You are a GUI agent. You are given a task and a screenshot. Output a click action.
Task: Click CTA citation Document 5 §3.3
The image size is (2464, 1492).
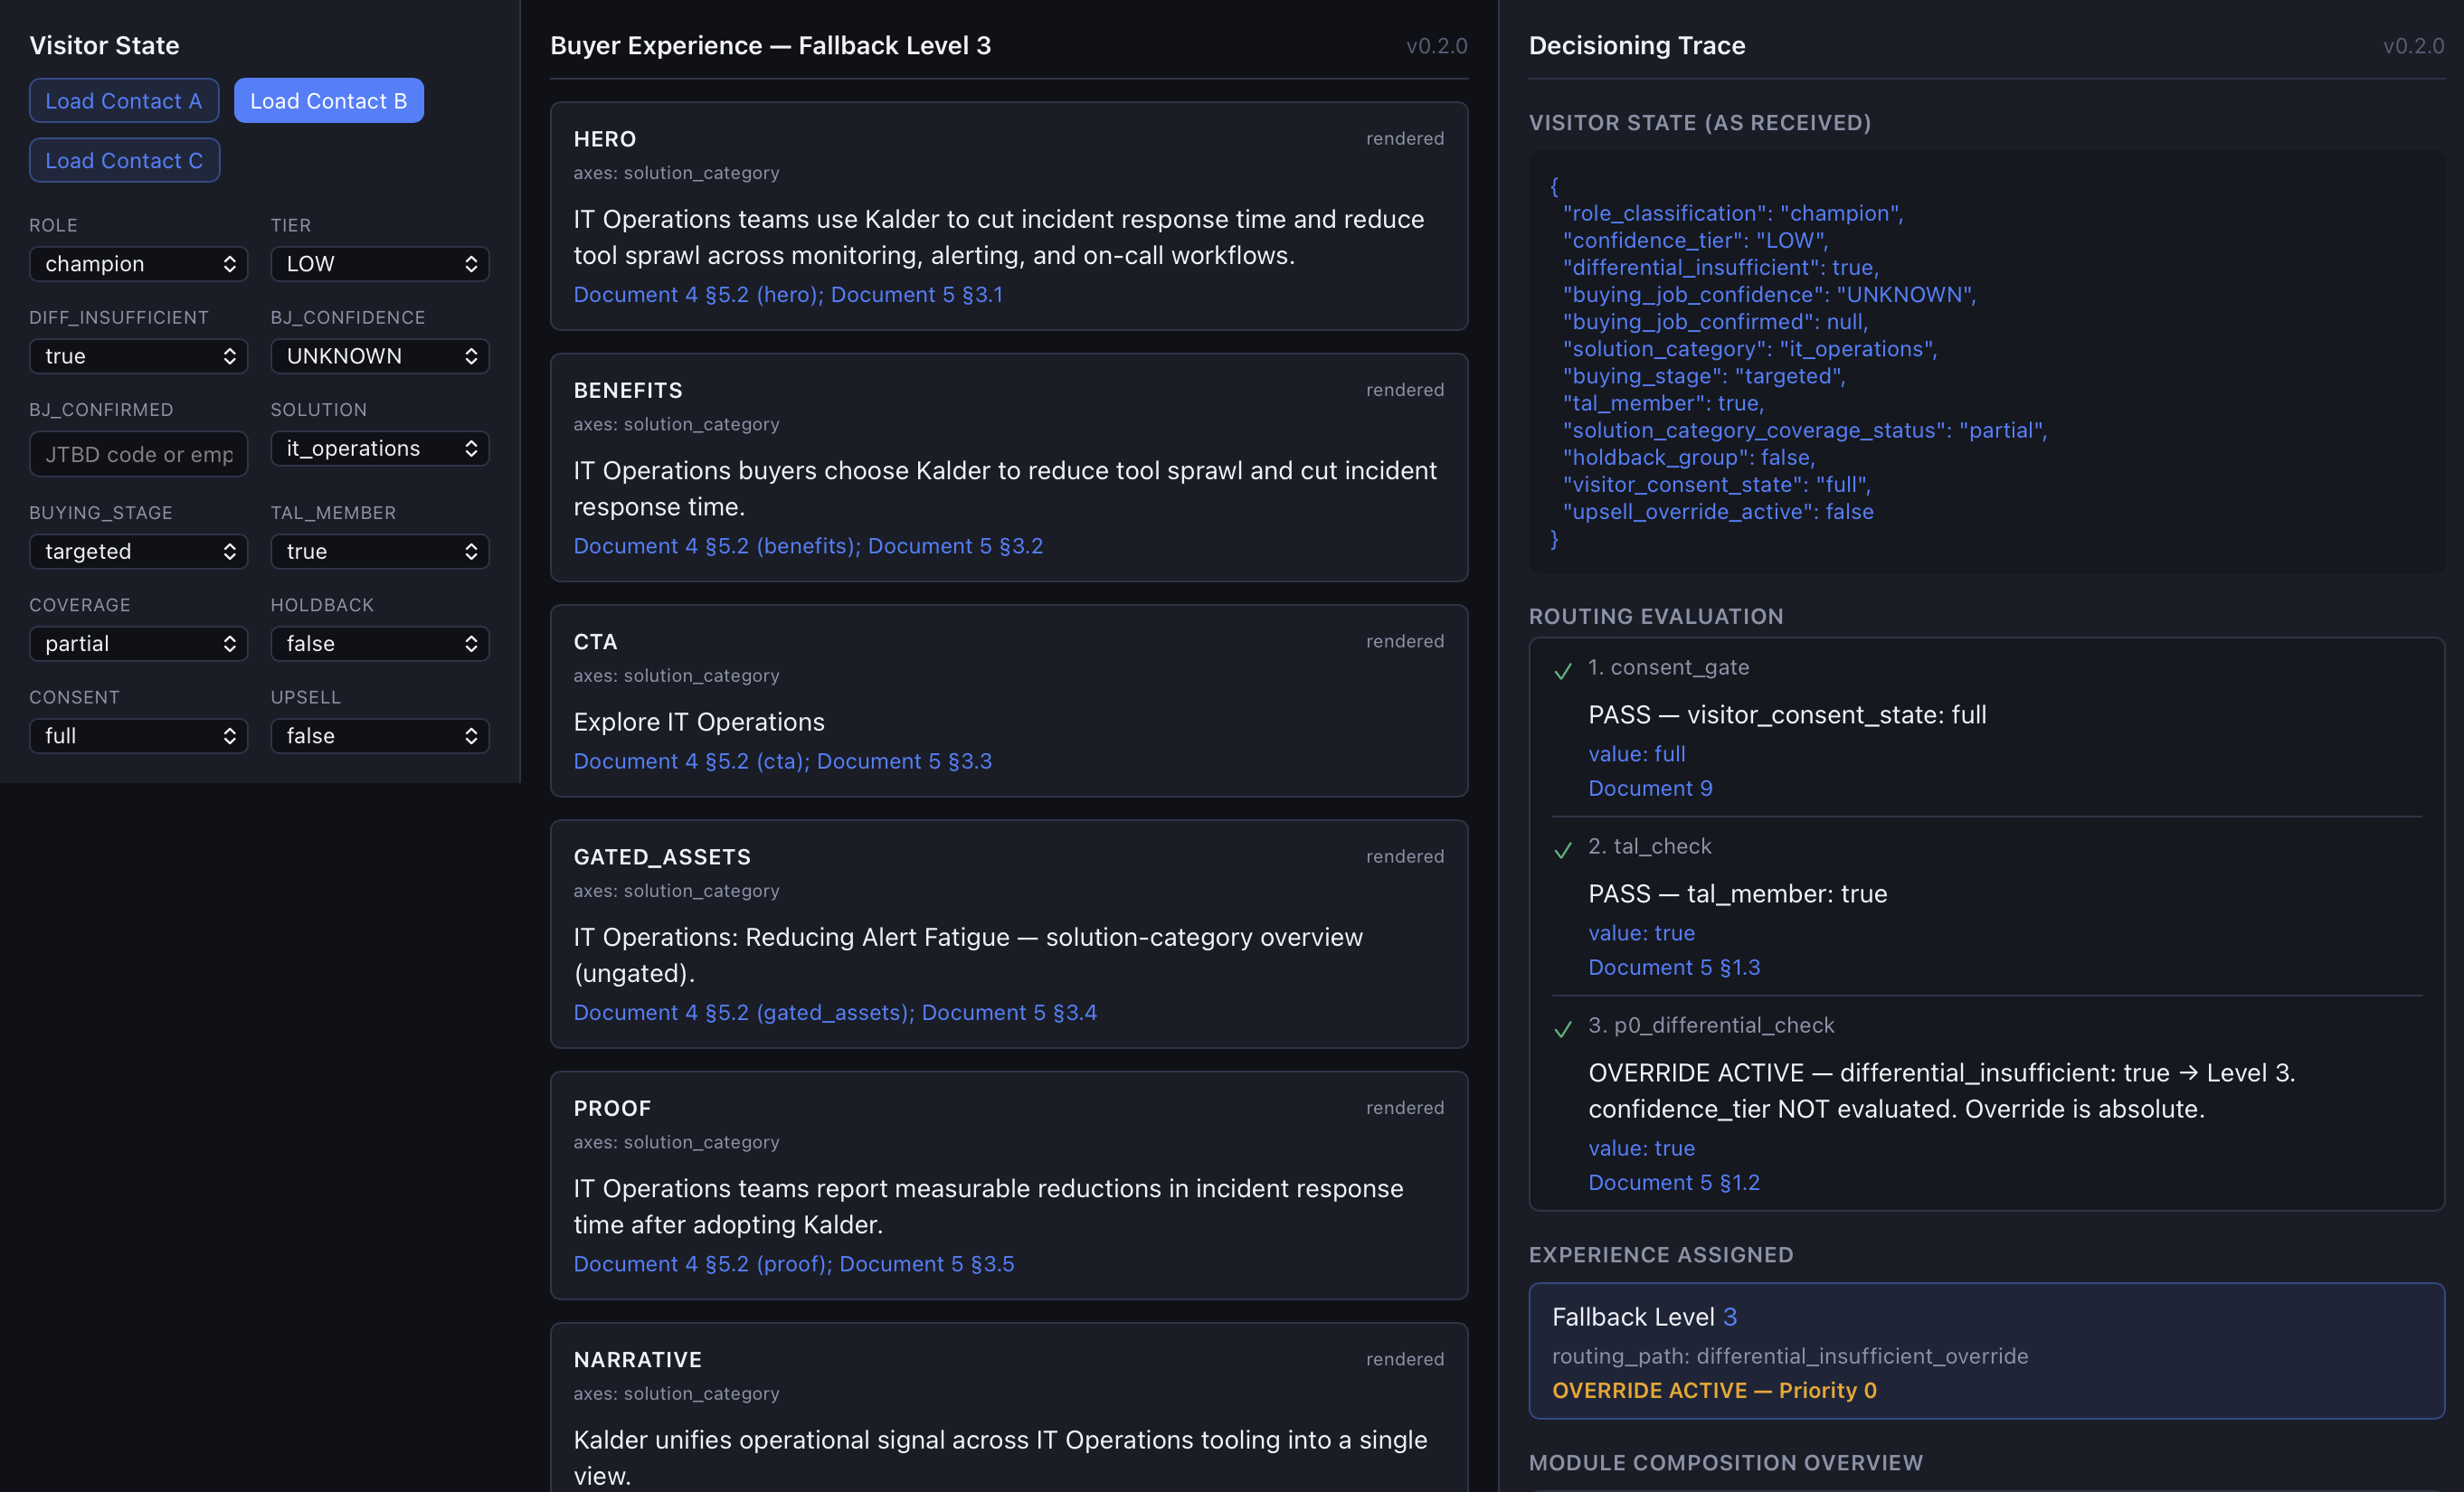[x=904, y=761]
